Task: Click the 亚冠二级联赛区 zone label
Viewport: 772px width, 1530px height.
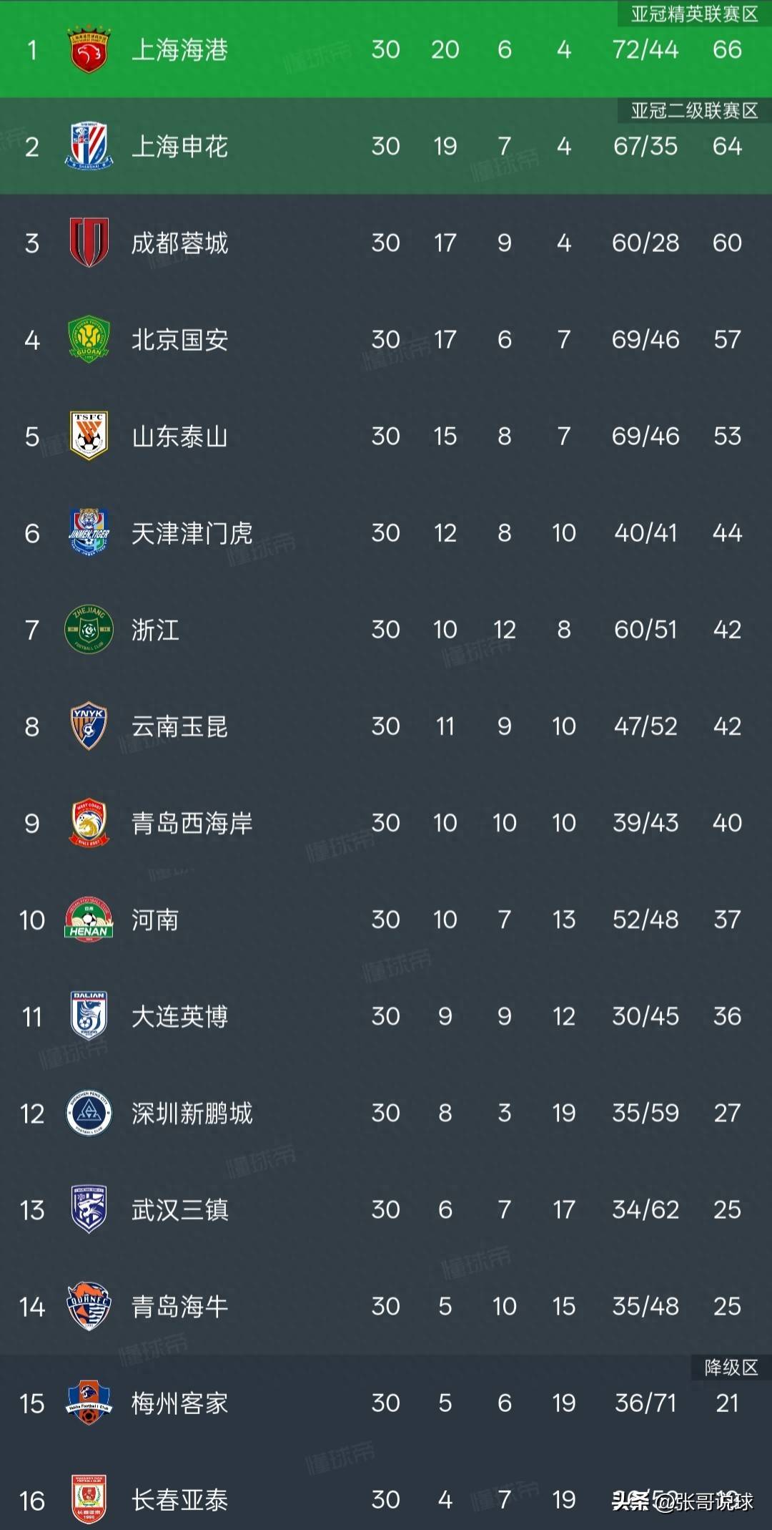Action: (693, 111)
